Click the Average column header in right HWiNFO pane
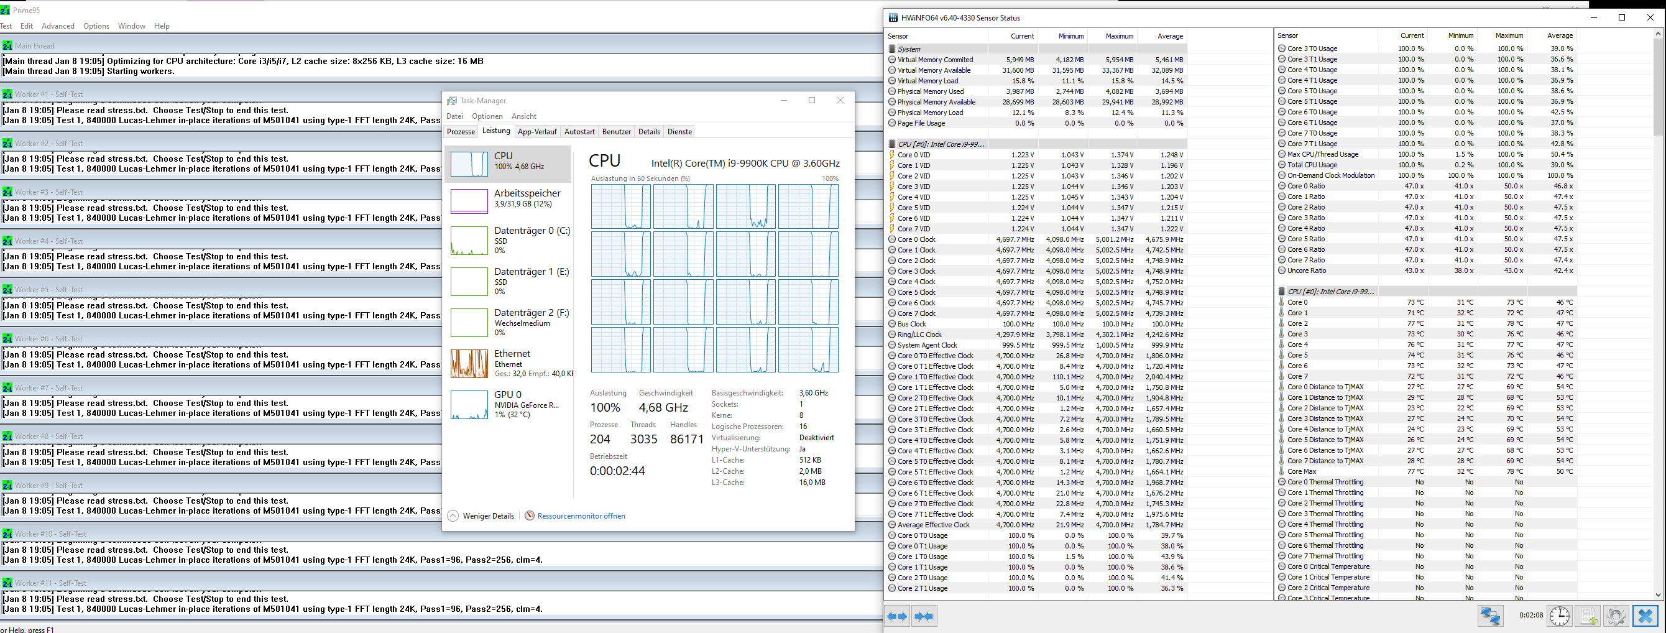Screen dimensions: 1666x633 pos(1552,35)
